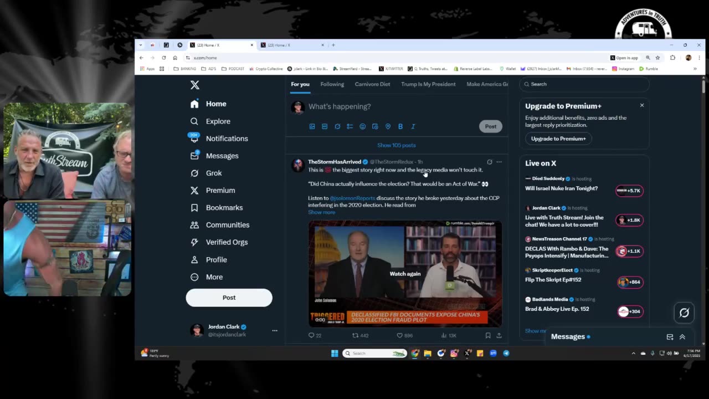709x399 pixels.
Task: Share the TheStormHasArrived post
Action: click(499, 335)
